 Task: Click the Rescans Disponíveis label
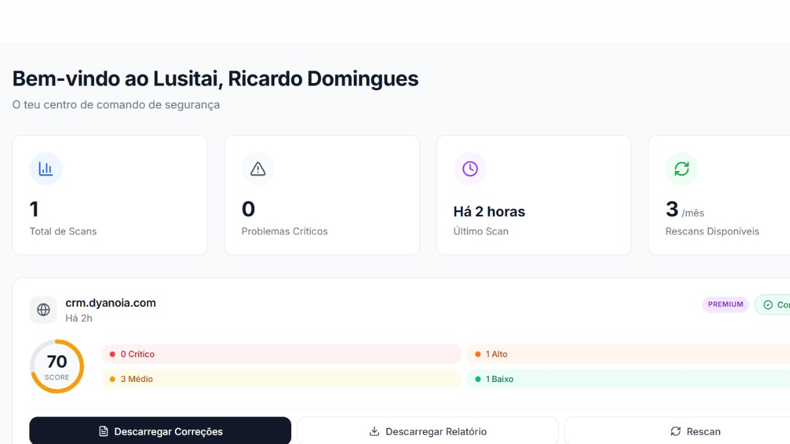click(712, 231)
